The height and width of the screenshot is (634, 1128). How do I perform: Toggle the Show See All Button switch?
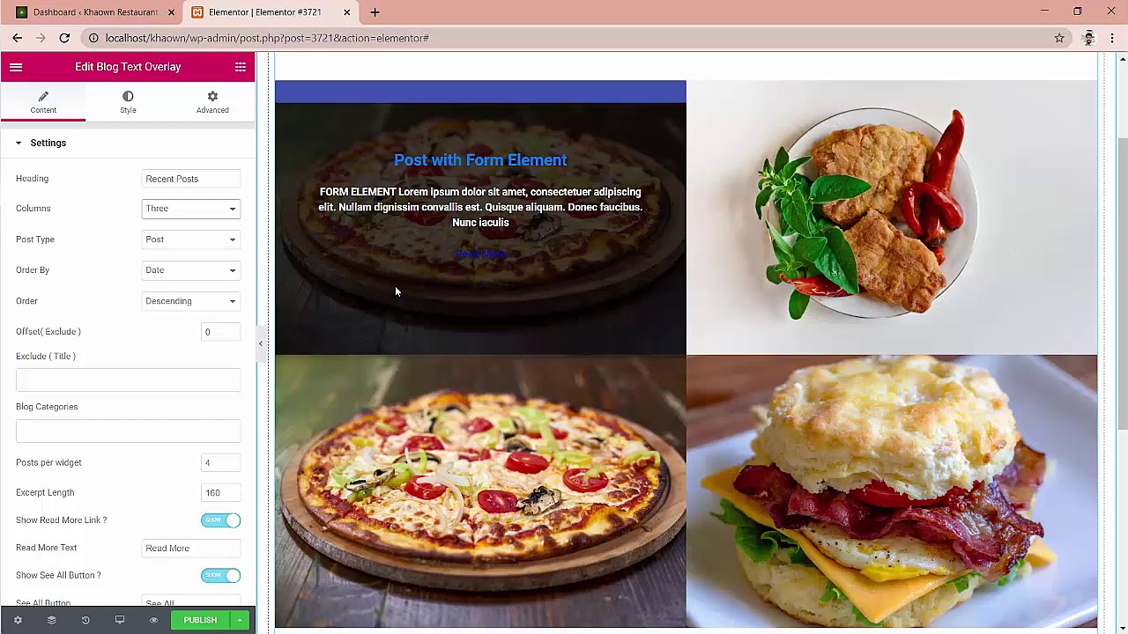click(220, 575)
